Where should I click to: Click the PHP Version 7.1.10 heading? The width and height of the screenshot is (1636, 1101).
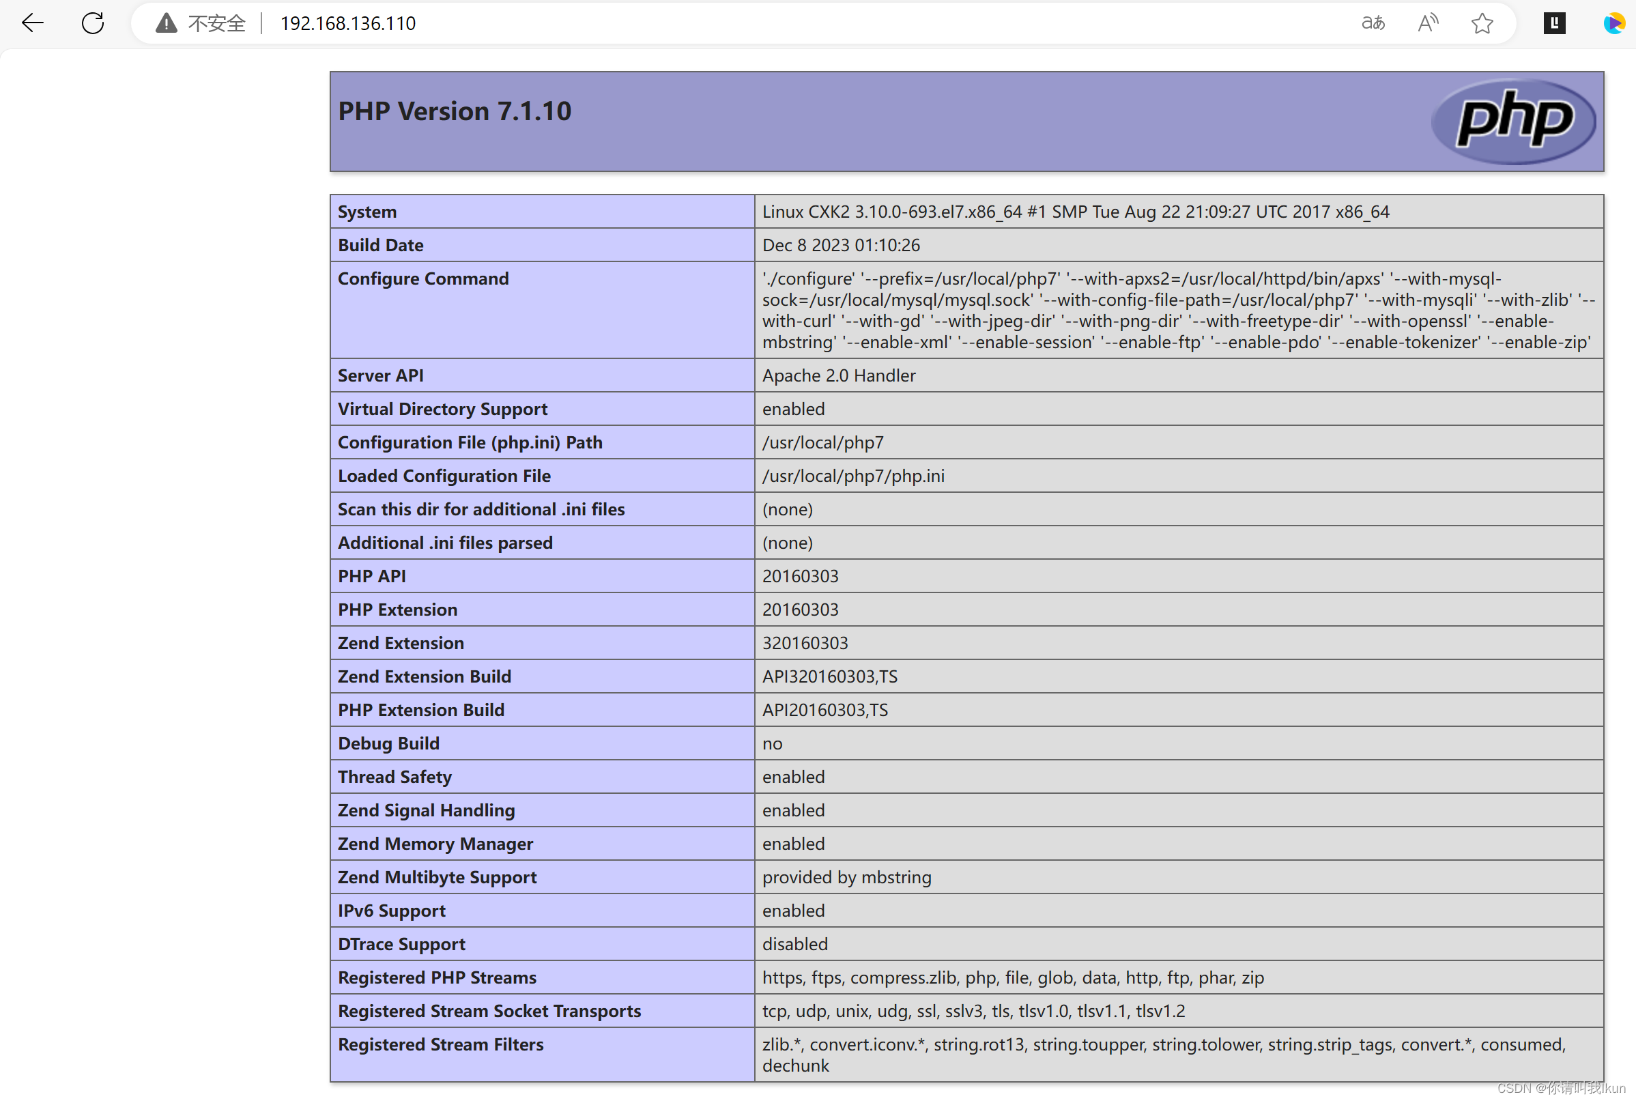coord(455,111)
